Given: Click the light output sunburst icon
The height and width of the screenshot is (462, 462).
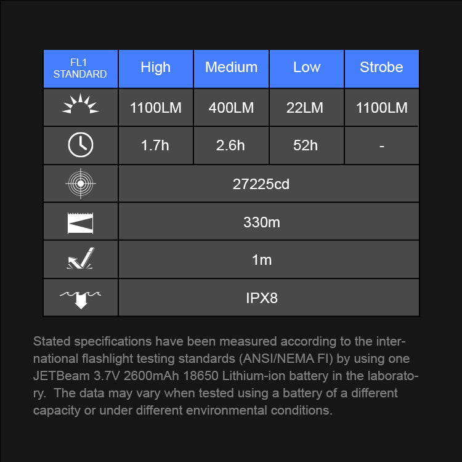Looking at the screenshot, I should 81,106.
